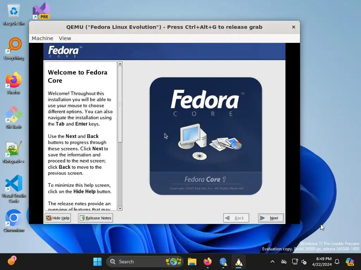Select the QEMU penguin icon in the taskbar
The height and width of the screenshot is (270, 361).
pos(239,262)
